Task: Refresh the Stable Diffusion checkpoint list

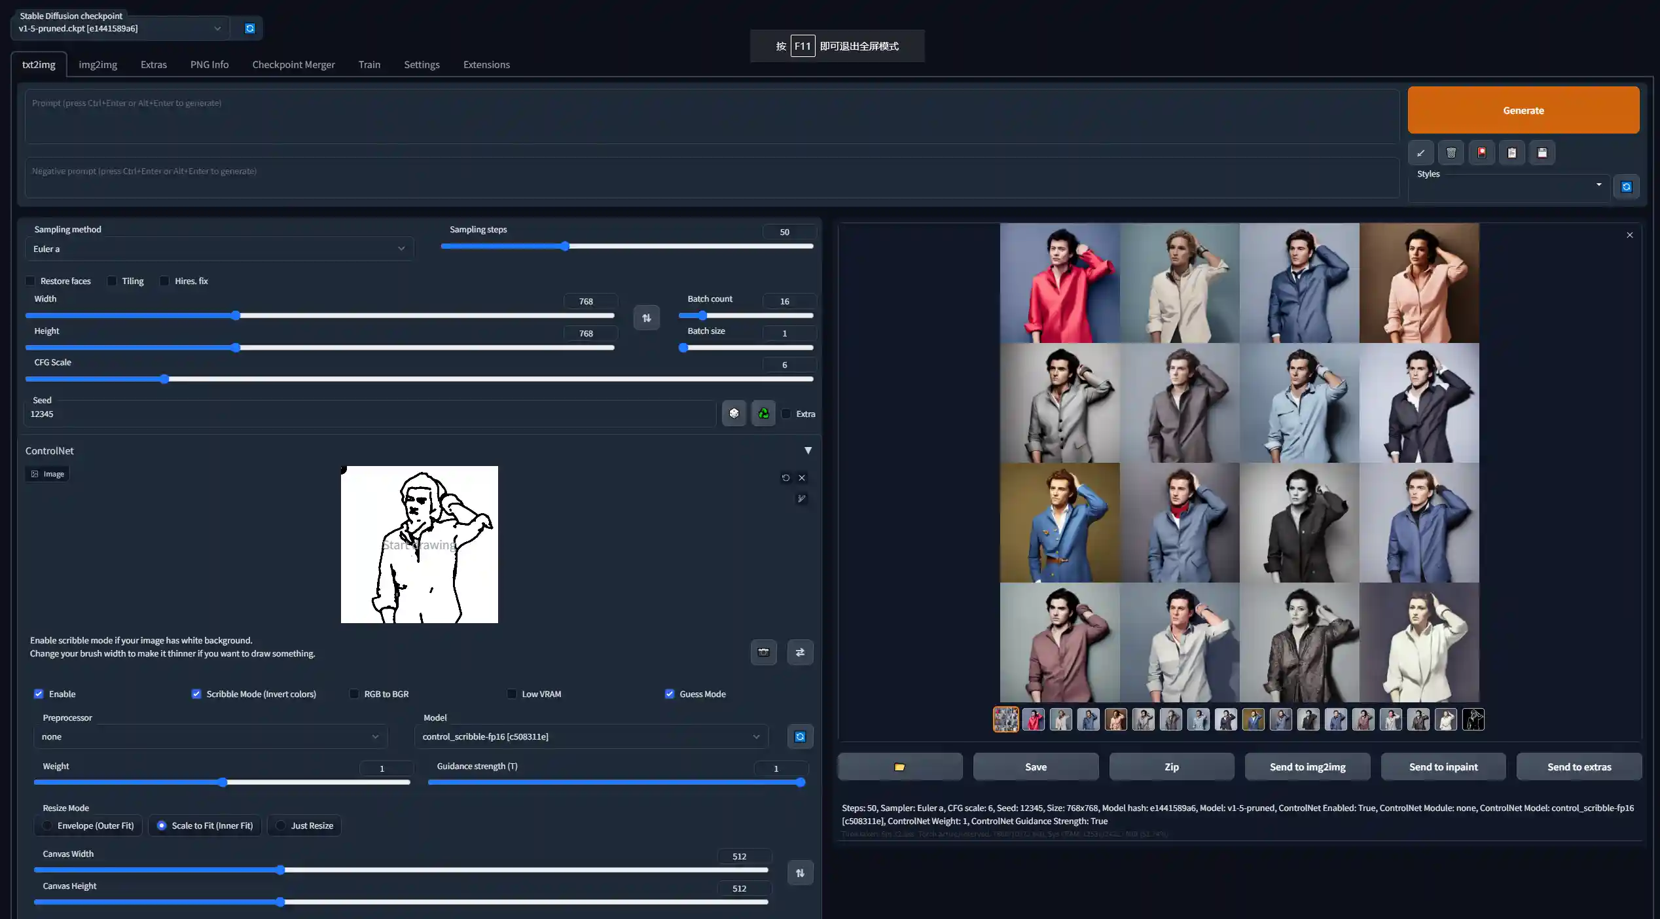Action: click(249, 28)
